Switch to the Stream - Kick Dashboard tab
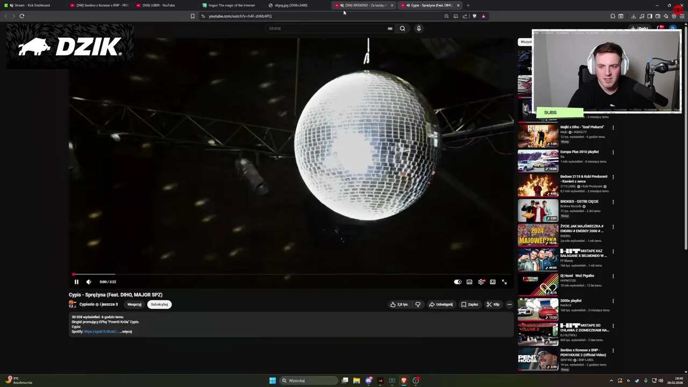The height and width of the screenshot is (387, 688). [x=32, y=5]
